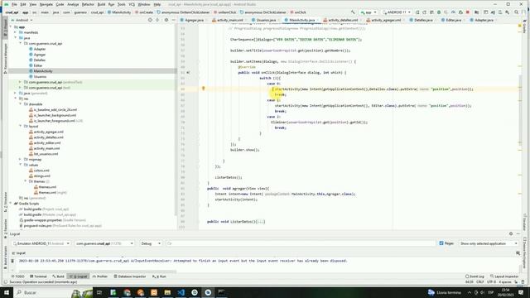Click the UTF-8 encoding status entry
530x298 pixels.
tap(491, 281)
